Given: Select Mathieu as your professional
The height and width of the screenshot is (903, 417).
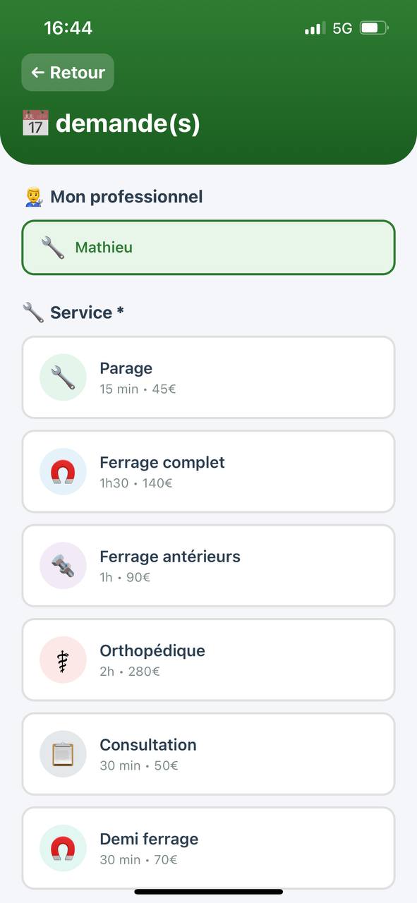Looking at the screenshot, I should click(x=208, y=247).
